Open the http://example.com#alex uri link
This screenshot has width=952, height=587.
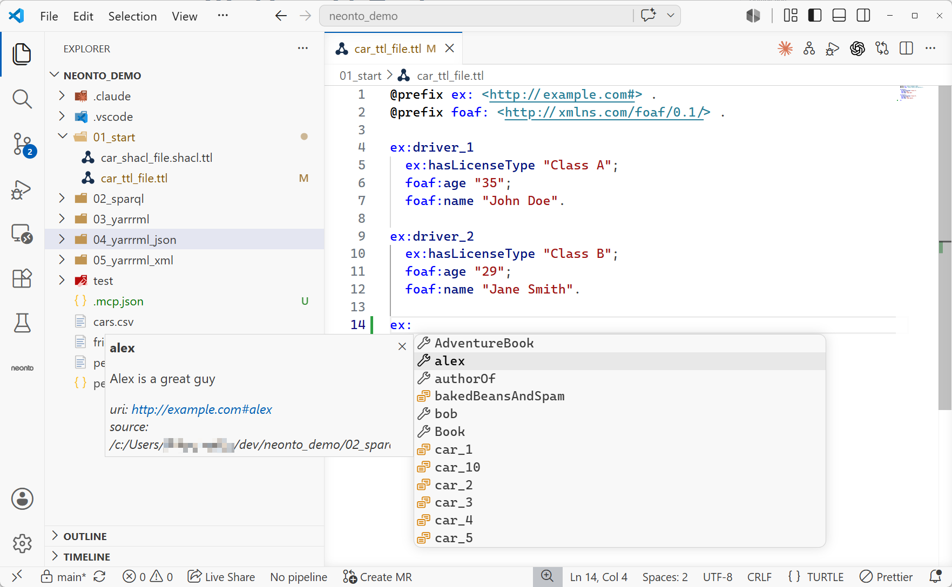(x=201, y=409)
